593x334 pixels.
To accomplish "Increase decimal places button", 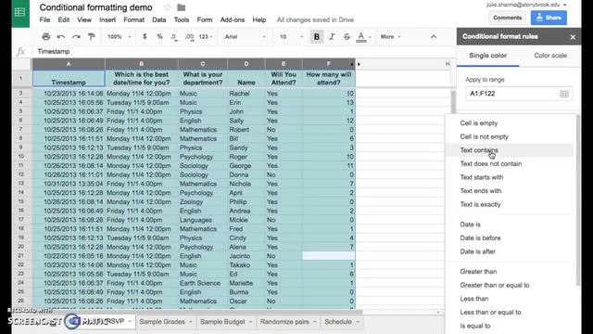I will pyautogui.click(x=189, y=37).
